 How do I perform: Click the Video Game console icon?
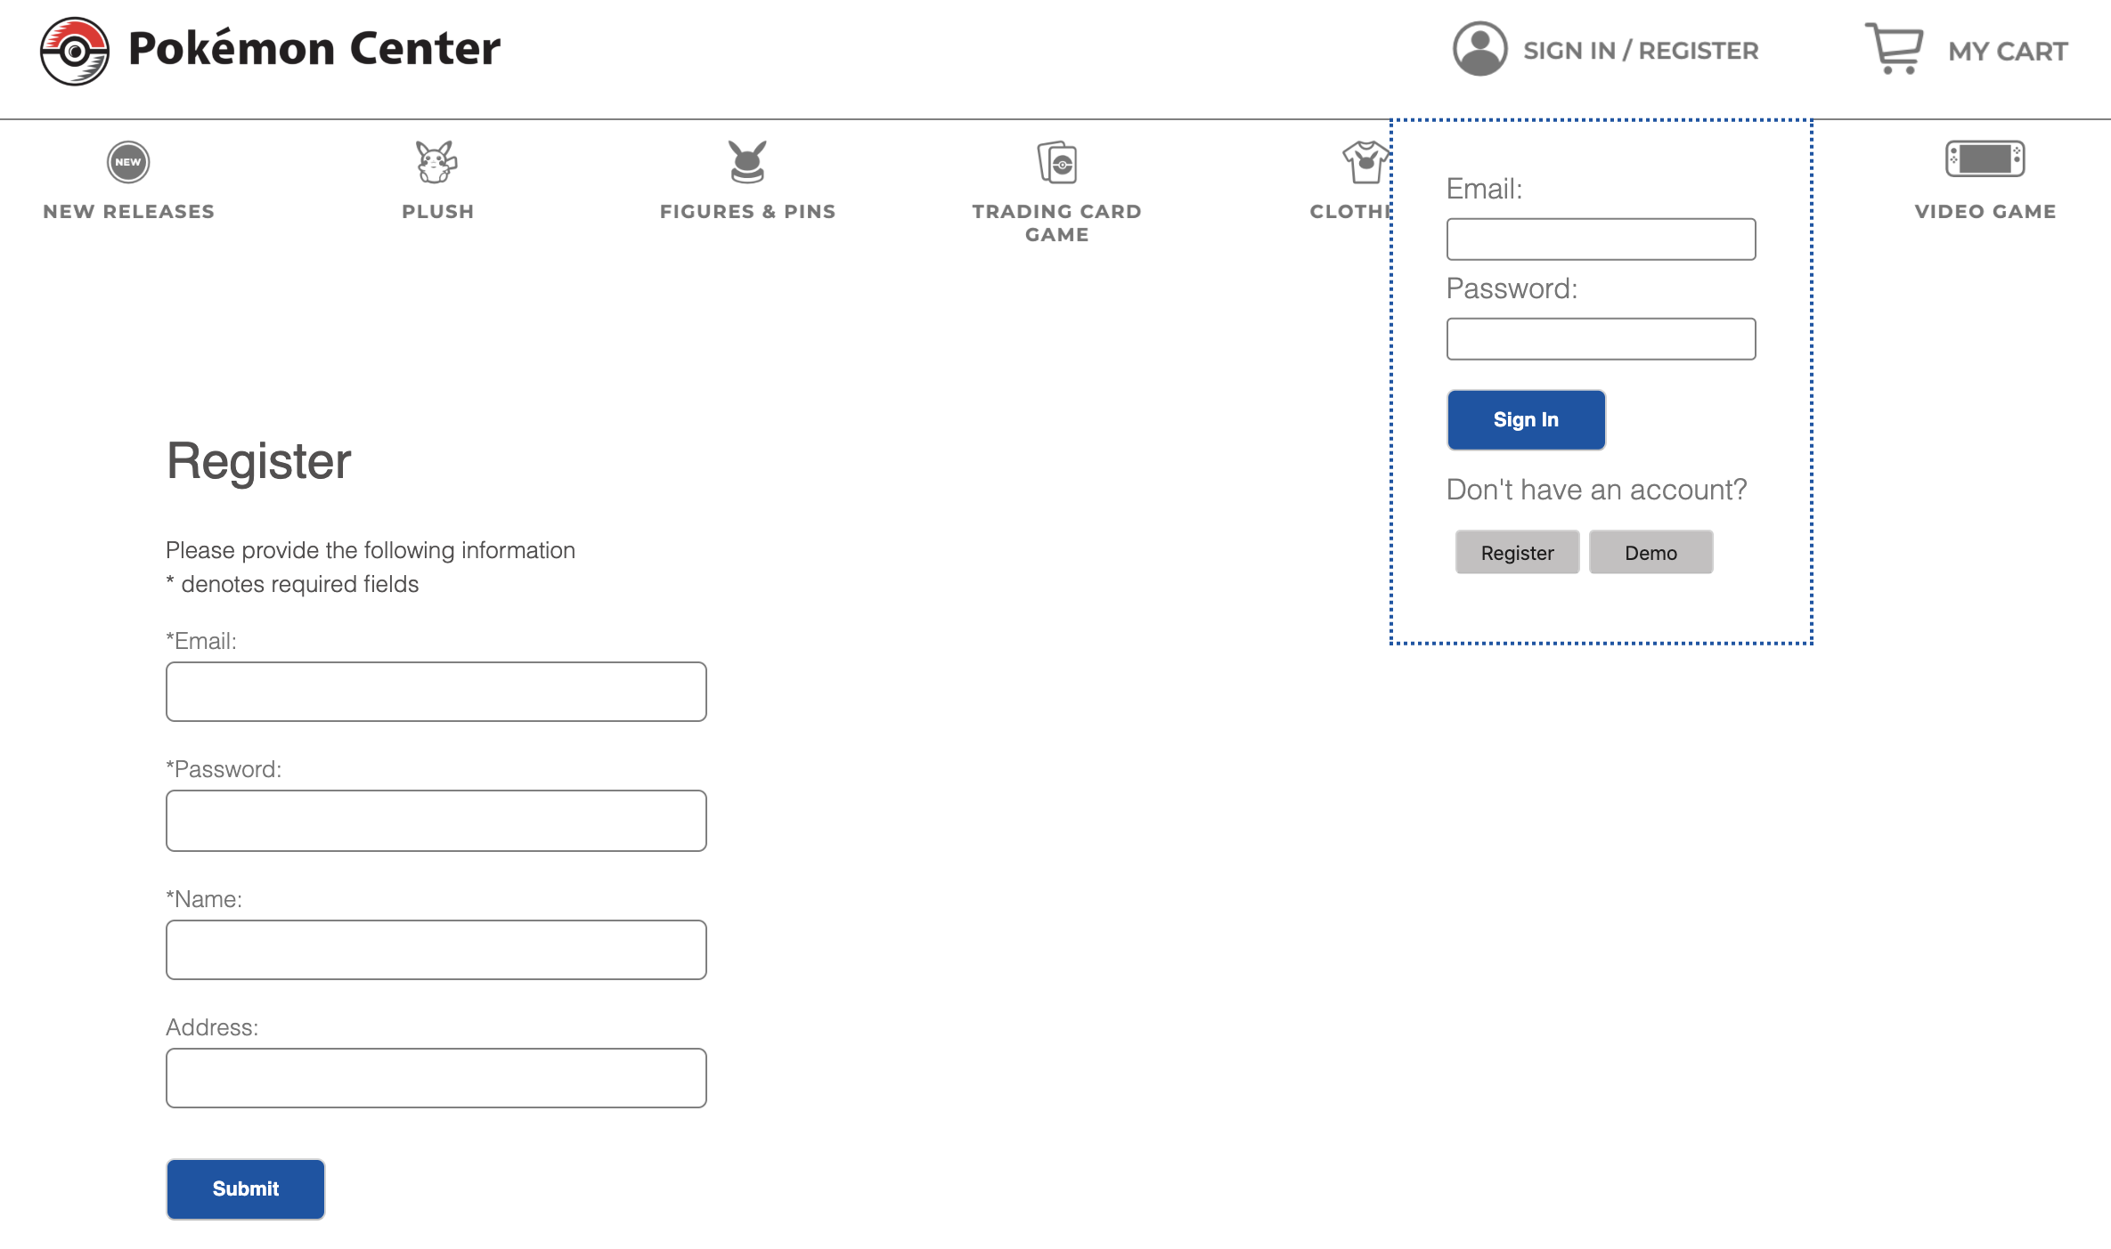[x=1985, y=159]
